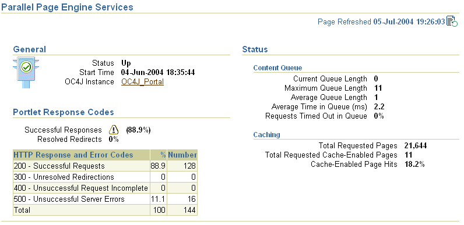Open the OC4J_Portal instance link
This screenshot has width=464, height=225.
[142, 82]
